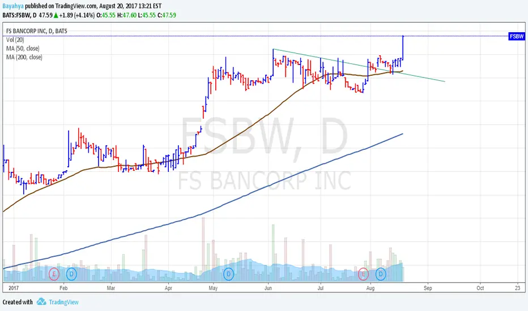The height and width of the screenshot is (311, 528).
Task: Click the Jun date axis label
Action: pos(268,288)
